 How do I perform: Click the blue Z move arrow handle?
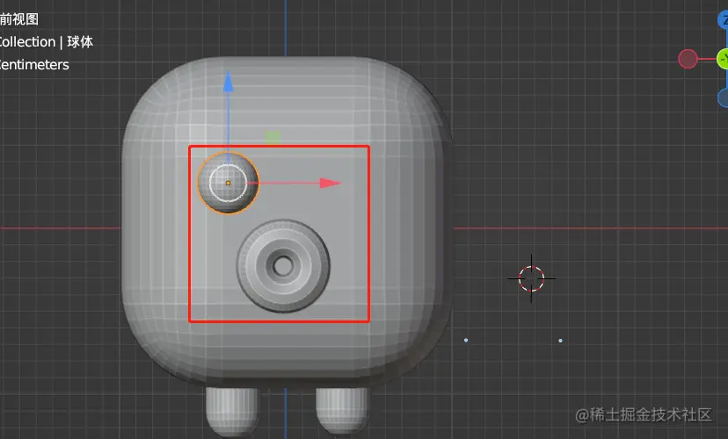(228, 82)
